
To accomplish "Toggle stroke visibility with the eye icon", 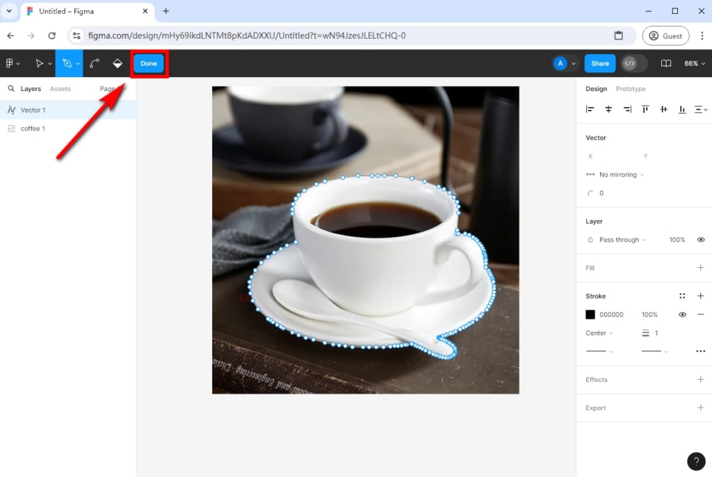I will [x=682, y=314].
